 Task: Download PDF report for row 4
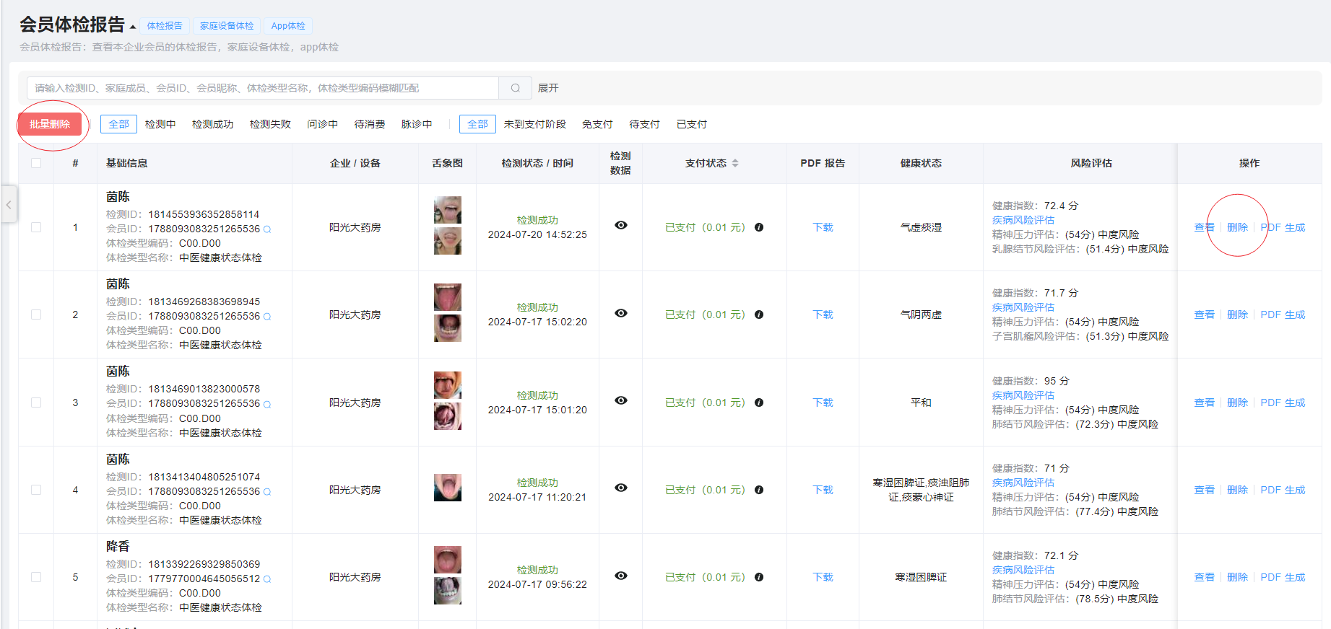(823, 490)
